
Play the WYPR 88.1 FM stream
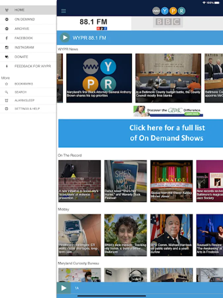click(65, 38)
